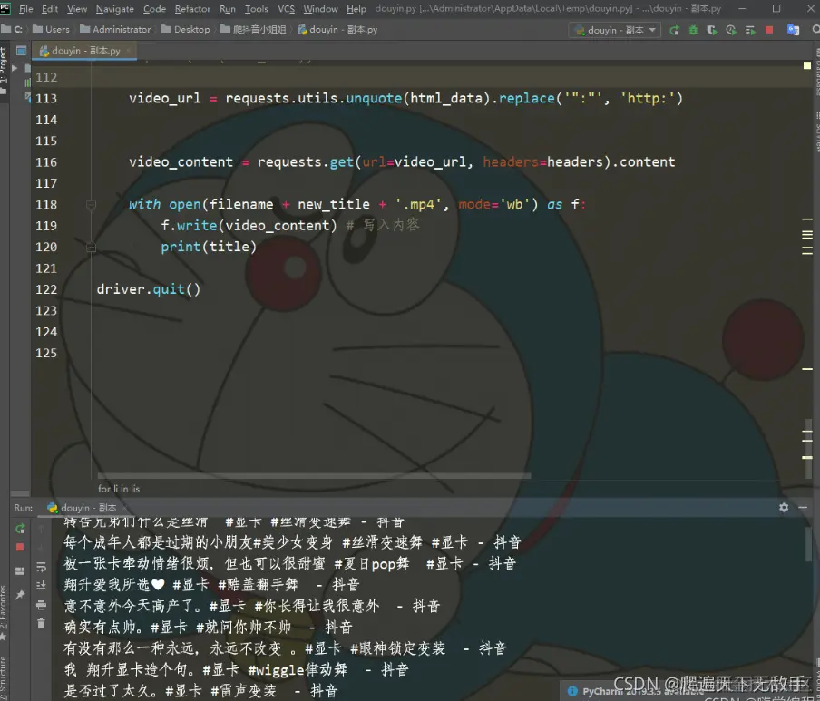Stop the process in the Run panel
The width and height of the screenshot is (820, 701).
(20, 547)
